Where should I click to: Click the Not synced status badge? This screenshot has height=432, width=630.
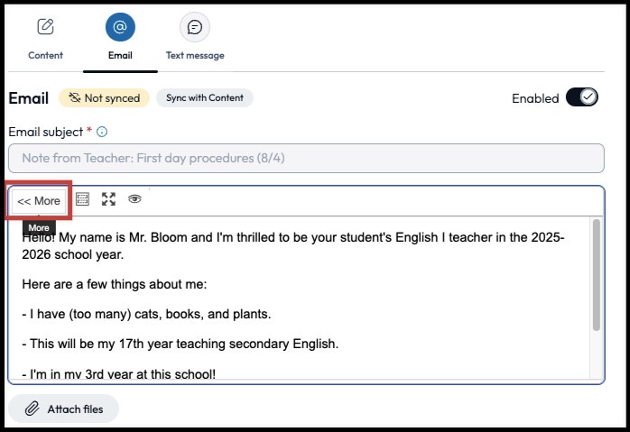click(x=104, y=97)
